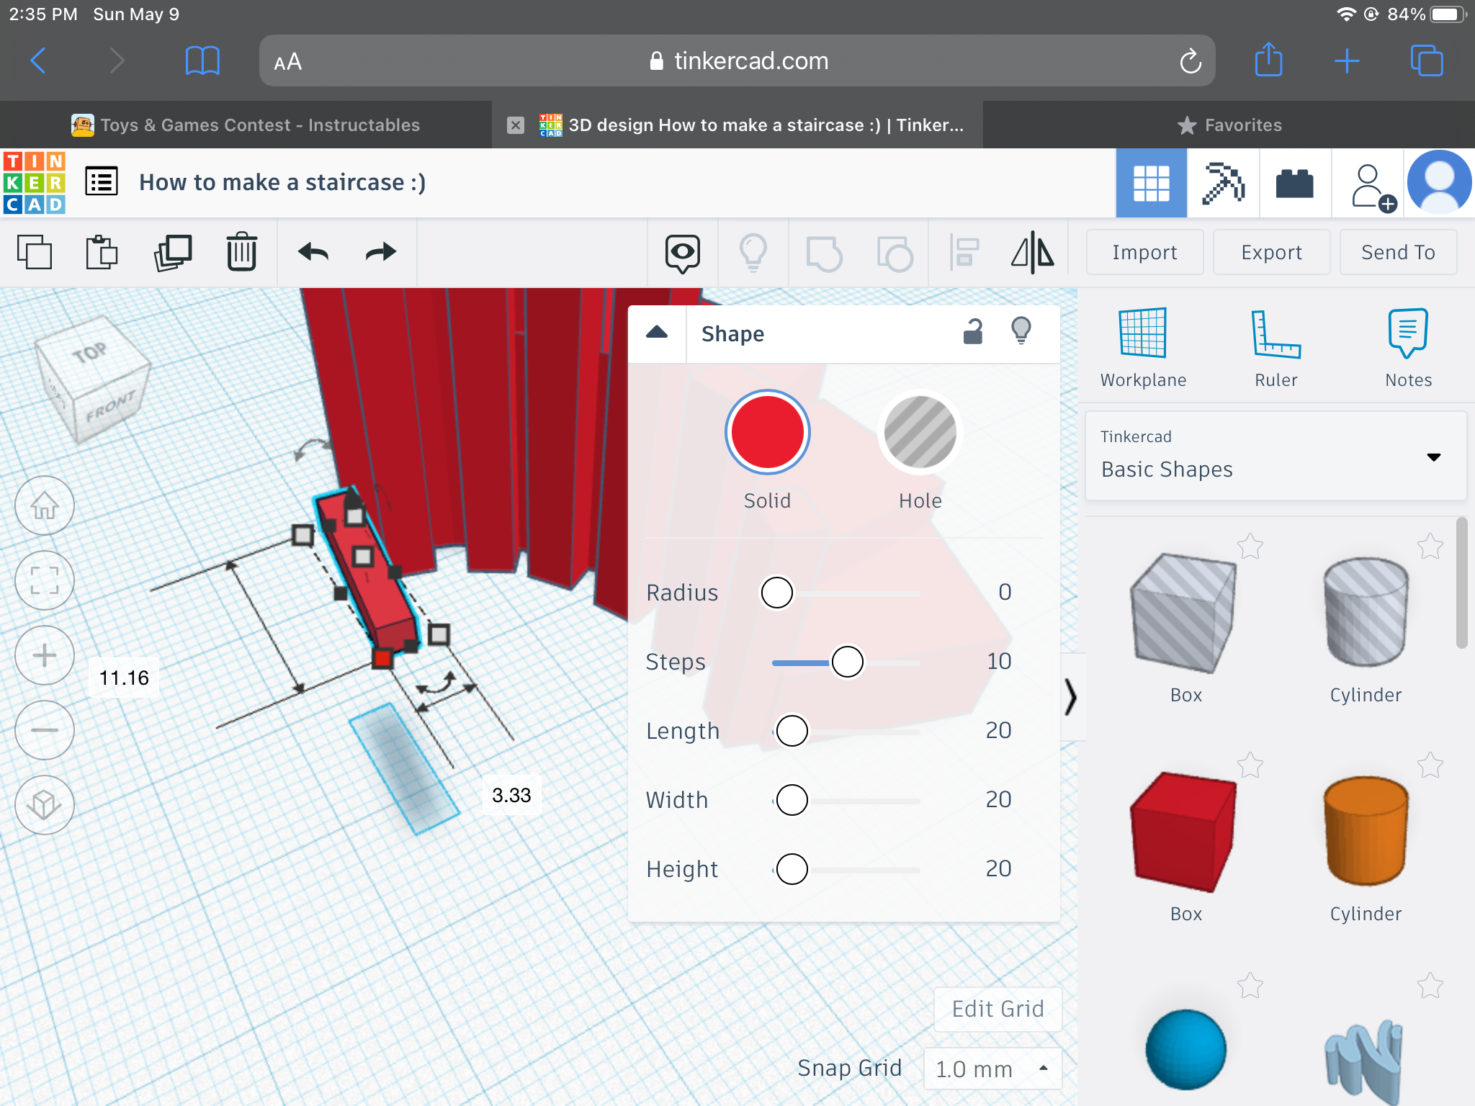Select the Workplane tool
Image resolution: width=1475 pixels, height=1106 pixels.
(x=1143, y=349)
